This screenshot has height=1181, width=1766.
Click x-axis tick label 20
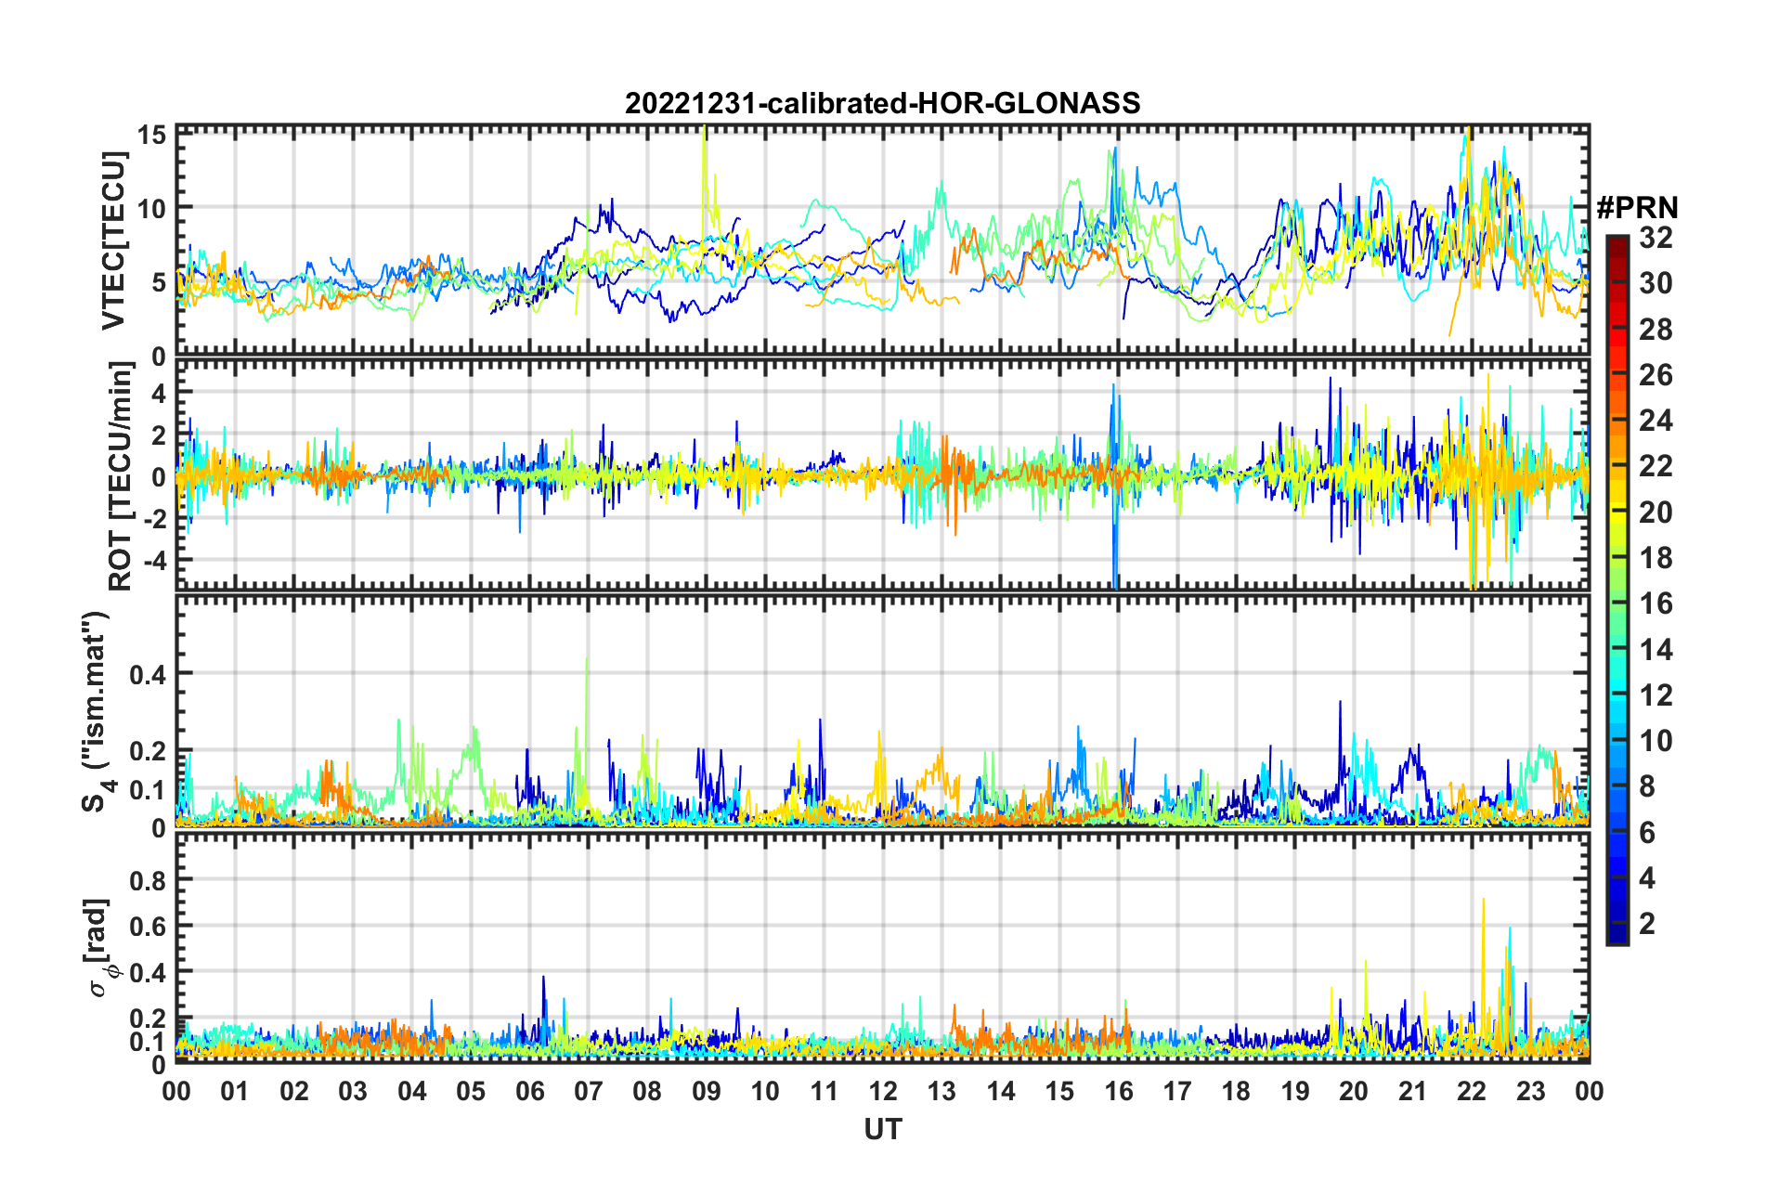click(x=1354, y=1092)
